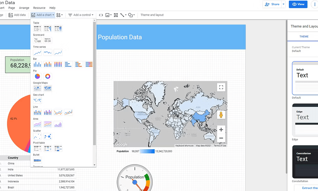Viewport: 318px width, 191px height.
Task: Select the smoothed line chart icon
Action: coord(68,112)
